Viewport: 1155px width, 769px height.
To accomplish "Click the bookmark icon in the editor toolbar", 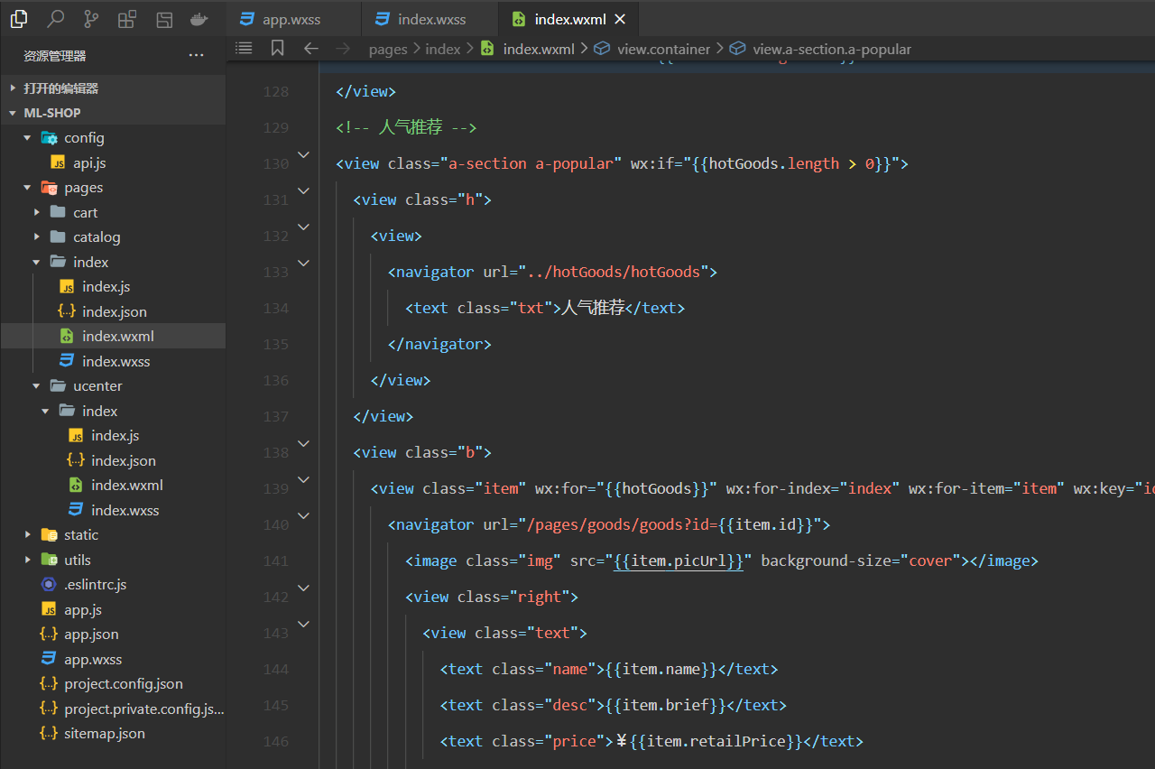I will (277, 48).
